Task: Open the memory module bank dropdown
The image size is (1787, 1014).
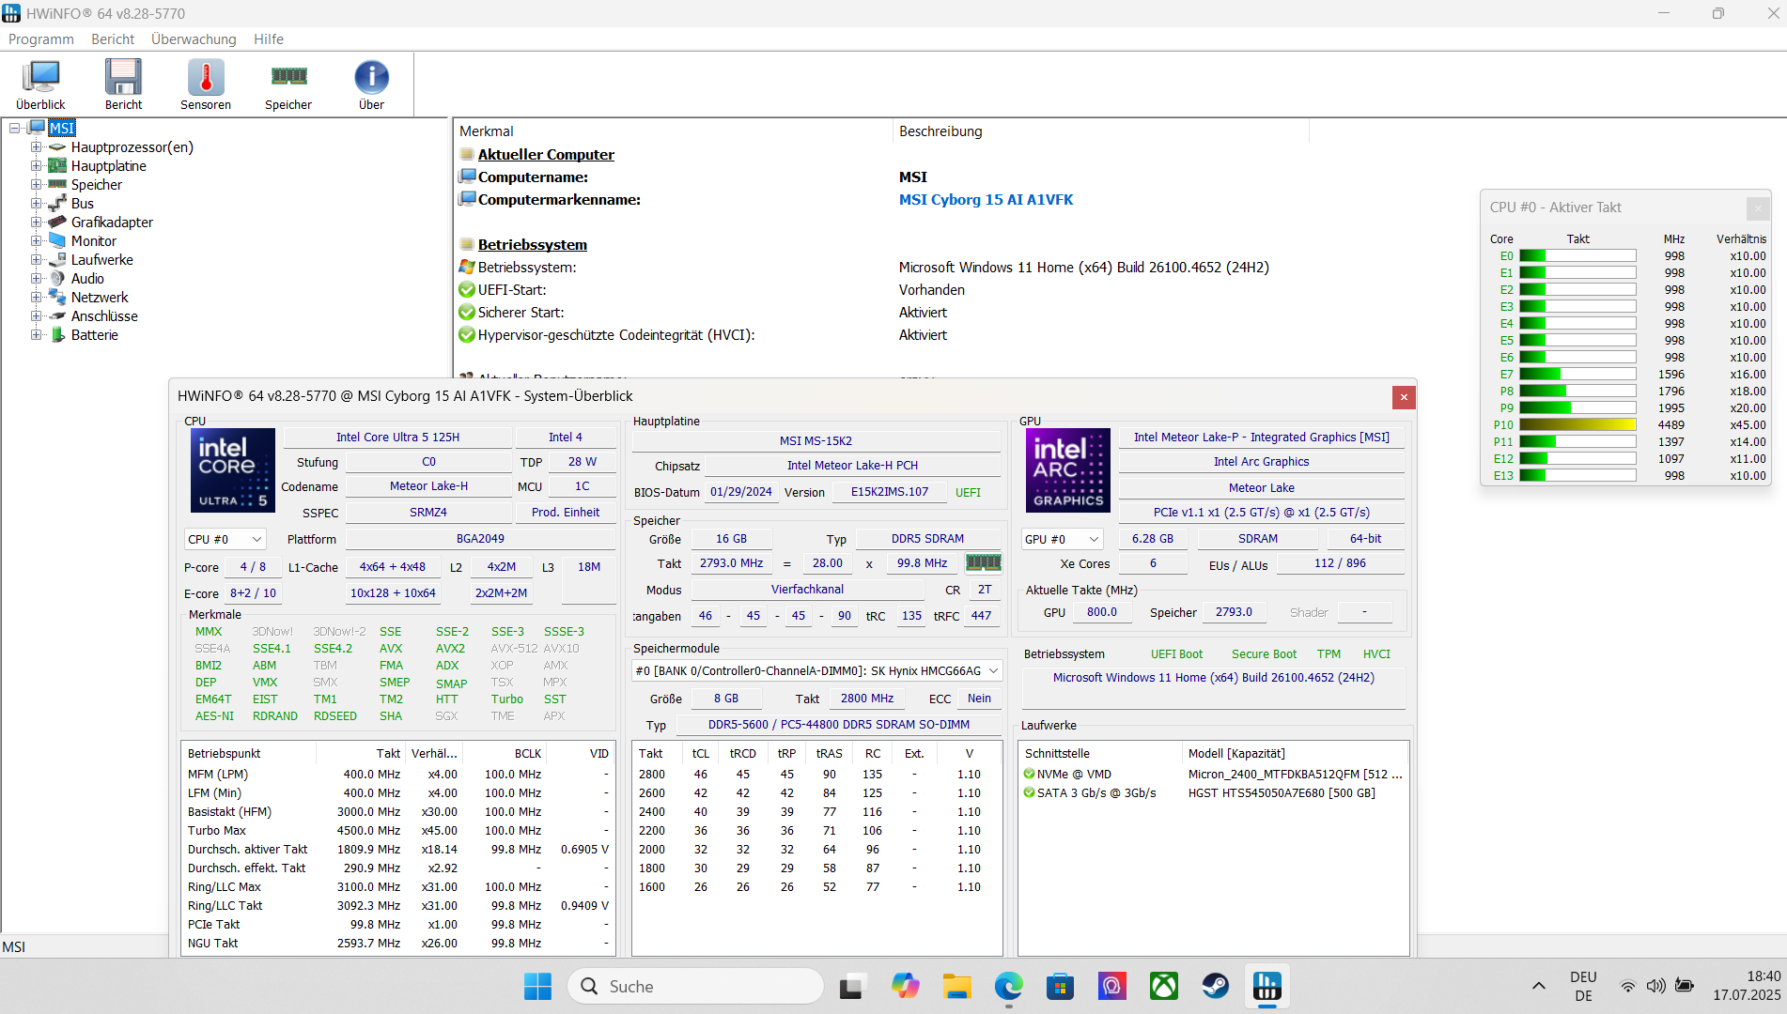Action: click(816, 670)
